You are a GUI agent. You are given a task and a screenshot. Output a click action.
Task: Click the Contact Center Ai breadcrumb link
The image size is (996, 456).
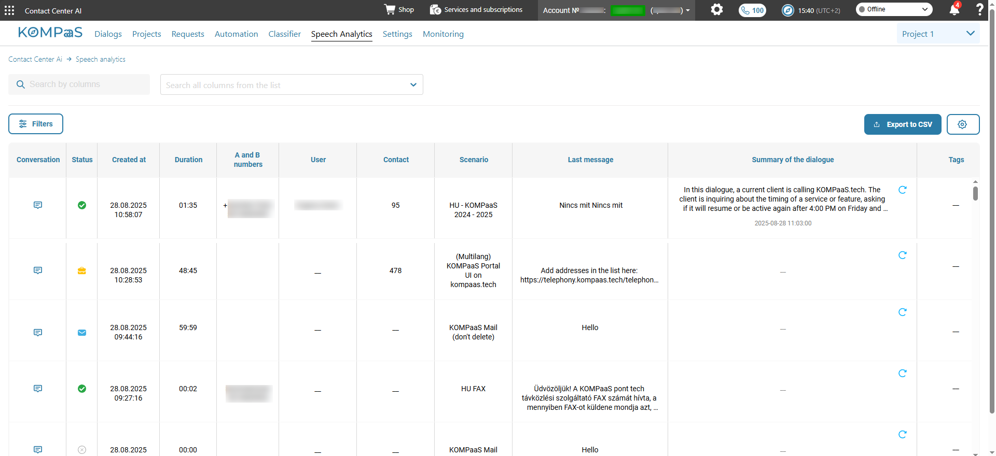(x=35, y=60)
